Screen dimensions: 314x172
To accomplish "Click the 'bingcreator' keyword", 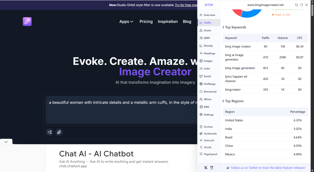I will [233, 89].
